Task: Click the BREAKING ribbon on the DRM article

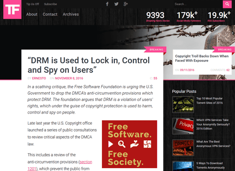Action: pos(155,49)
